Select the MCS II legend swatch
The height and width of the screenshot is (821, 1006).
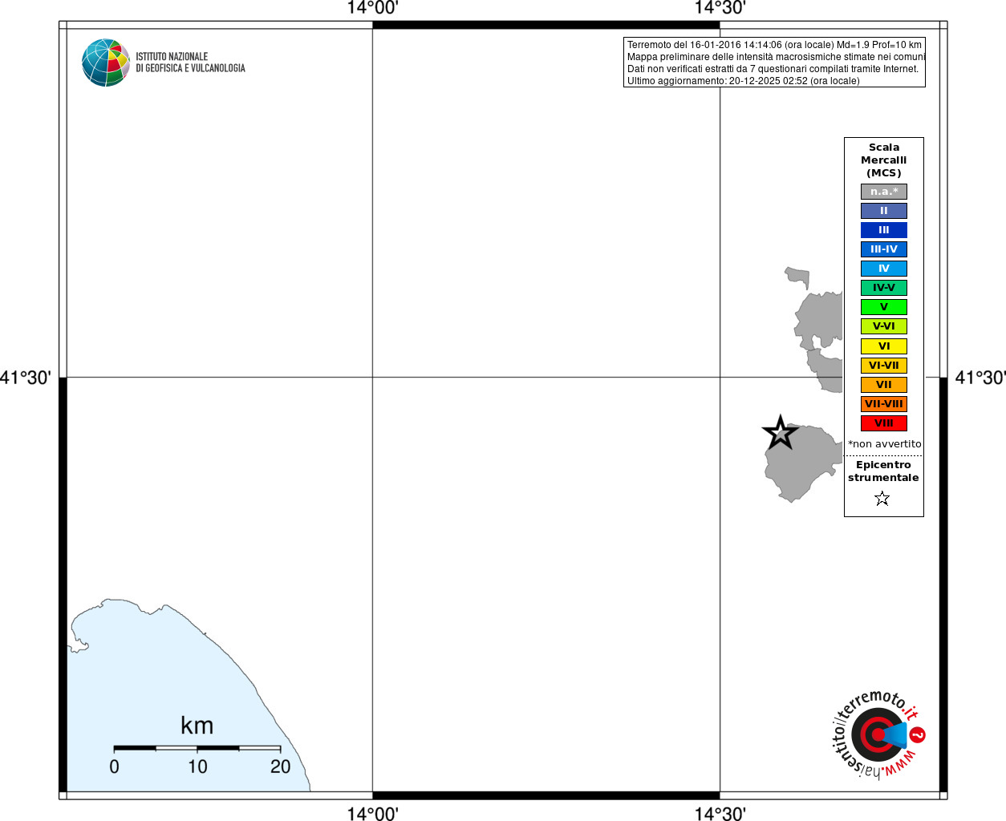pyautogui.click(x=884, y=211)
